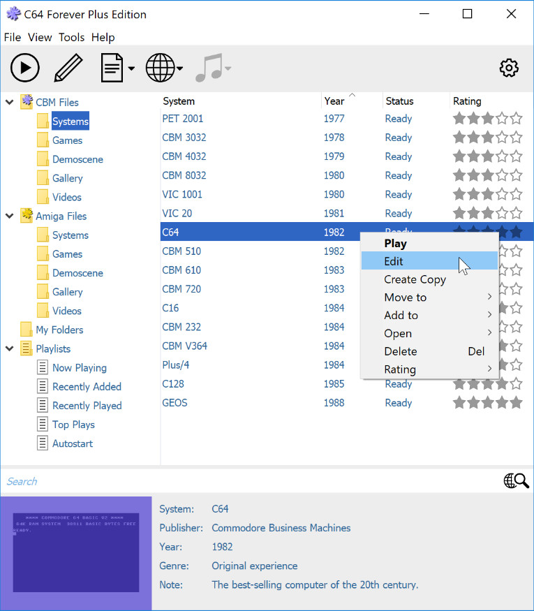Open the Tools menu
The height and width of the screenshot is (611, 534).
[71, 38]
